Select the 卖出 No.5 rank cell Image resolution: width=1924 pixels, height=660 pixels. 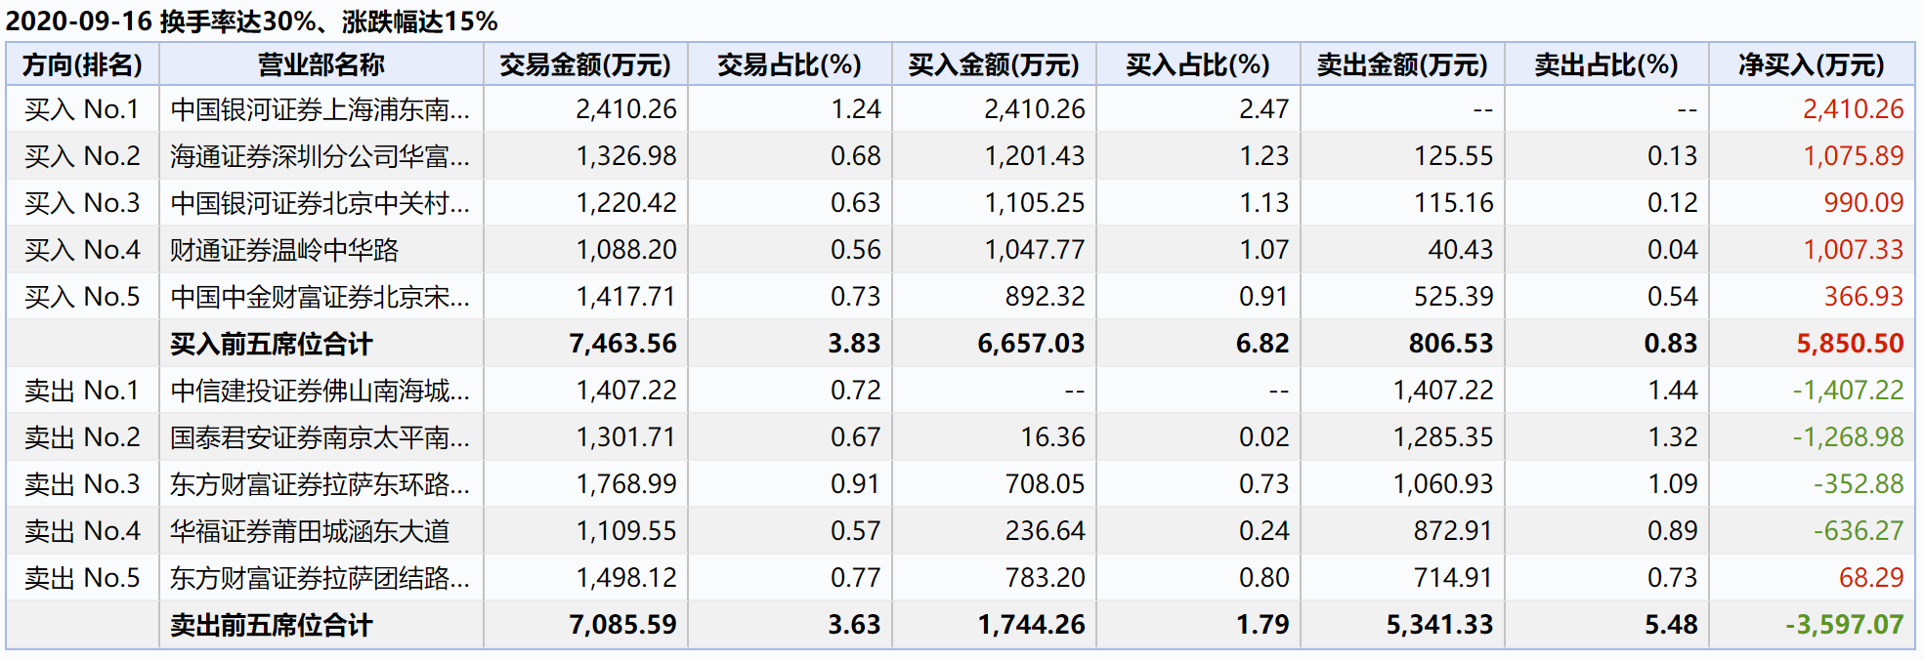click(x=82, y=578)
